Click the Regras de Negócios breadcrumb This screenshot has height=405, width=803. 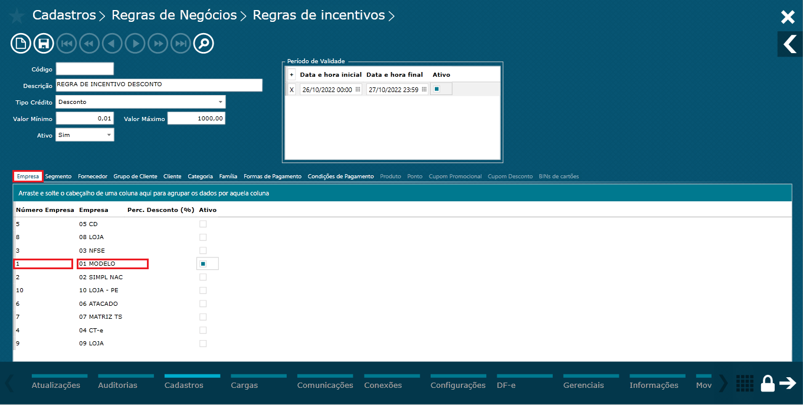coord(174,15)
